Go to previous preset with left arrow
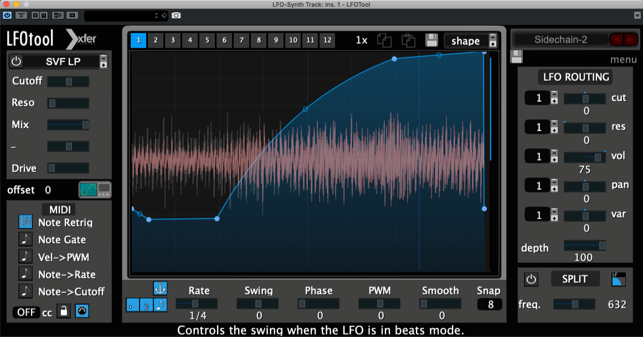This screenshot has width=643, height=337. [616, 39]
